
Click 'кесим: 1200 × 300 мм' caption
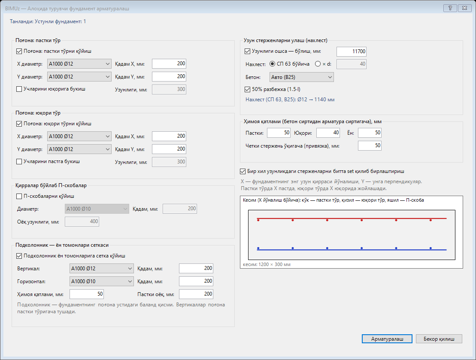pos(267,264)
